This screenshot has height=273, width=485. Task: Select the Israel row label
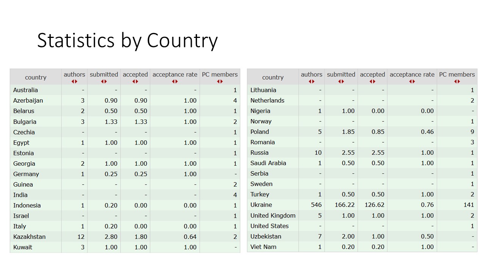click(21, 216)
